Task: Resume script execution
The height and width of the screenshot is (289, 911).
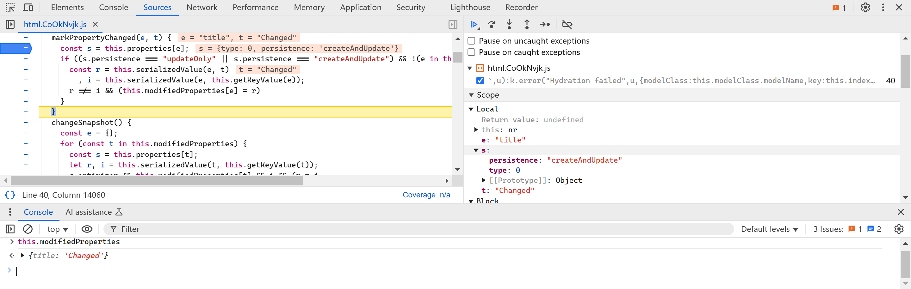Action: point(474,24)
